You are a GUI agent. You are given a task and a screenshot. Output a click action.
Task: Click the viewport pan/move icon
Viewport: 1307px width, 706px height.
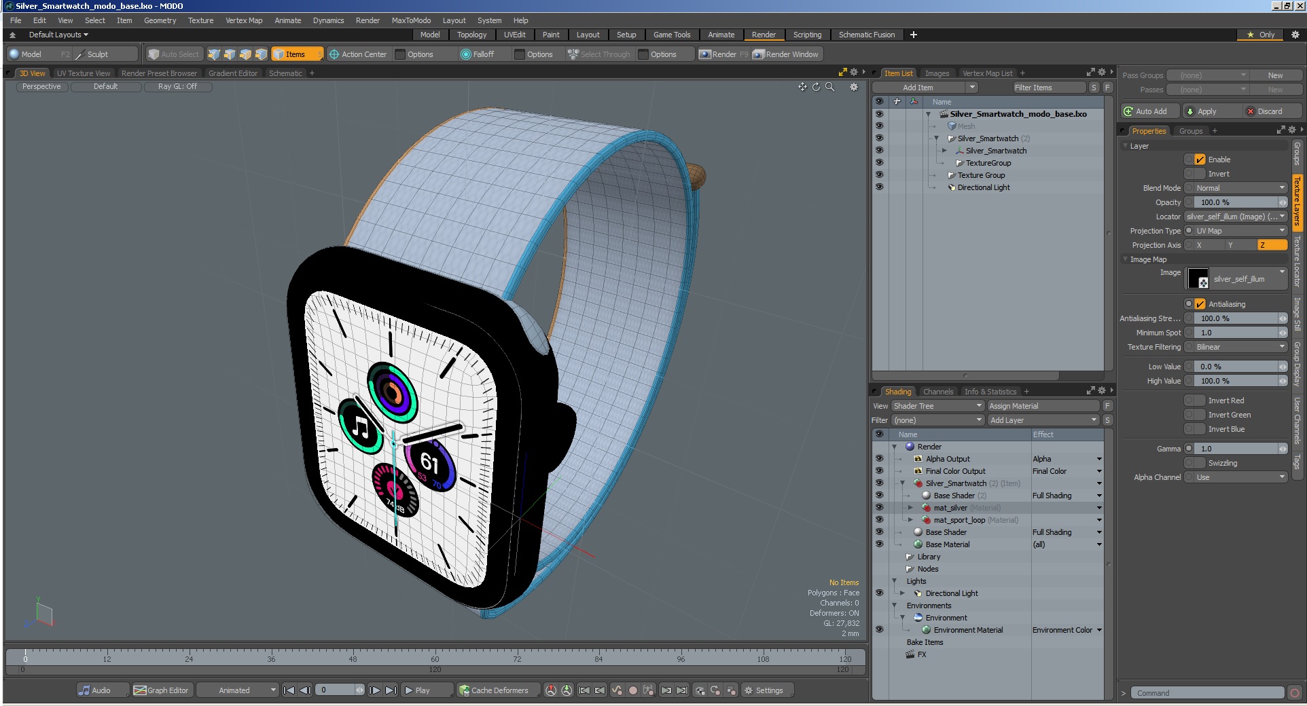(803, 87)
